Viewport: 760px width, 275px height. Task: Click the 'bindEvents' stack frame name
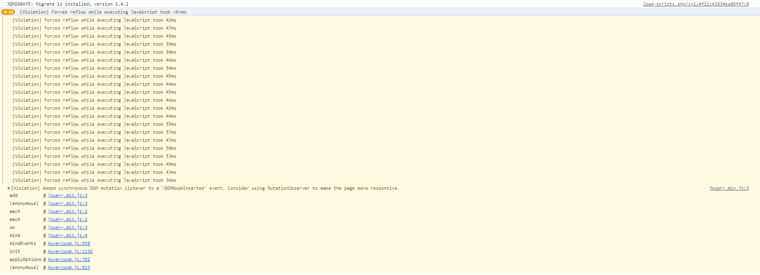(x=23, y=243)
